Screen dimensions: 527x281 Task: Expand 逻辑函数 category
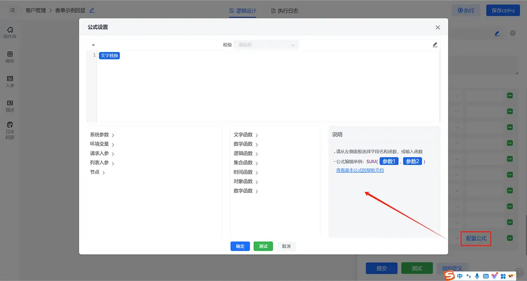[246, 154]
